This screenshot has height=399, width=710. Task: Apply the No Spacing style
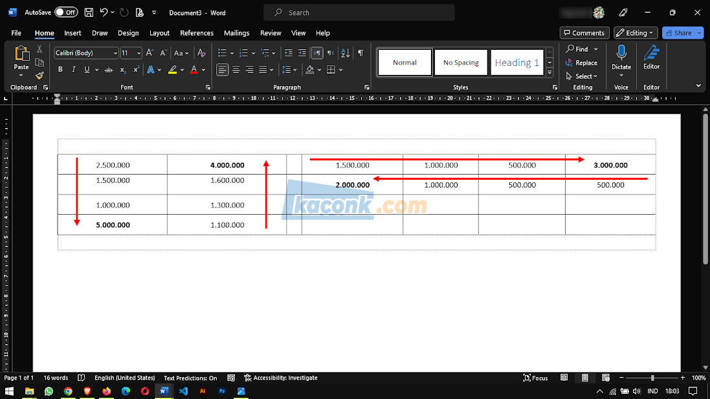(x=461, y=63)
